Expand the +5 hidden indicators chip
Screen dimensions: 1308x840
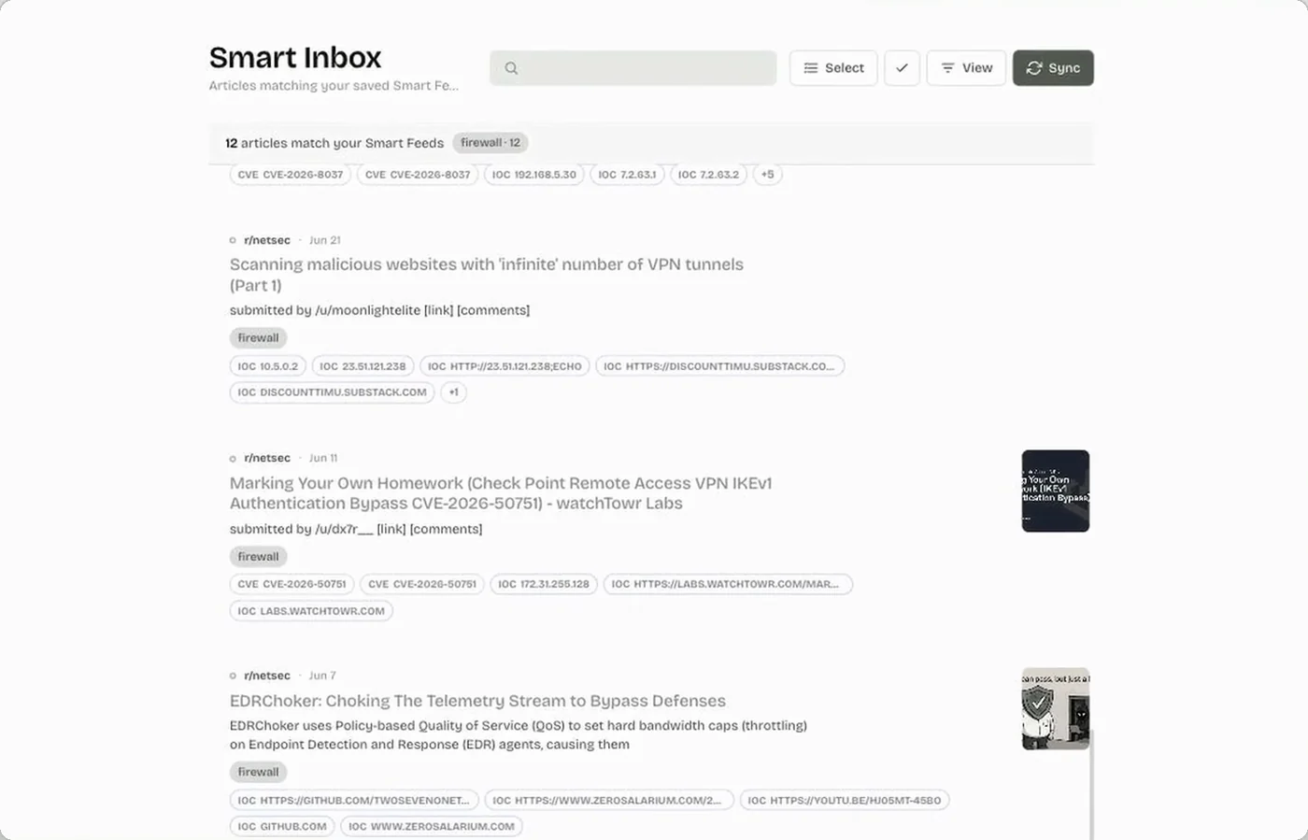tap(767, 175)
